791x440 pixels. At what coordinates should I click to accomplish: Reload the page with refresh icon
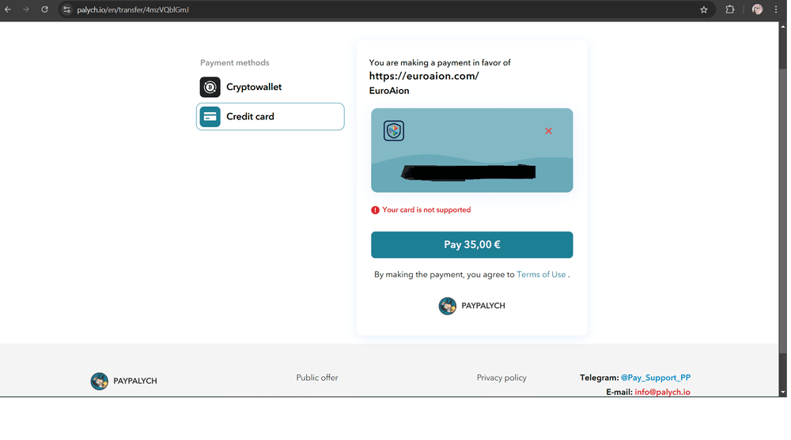pos(45,9)
